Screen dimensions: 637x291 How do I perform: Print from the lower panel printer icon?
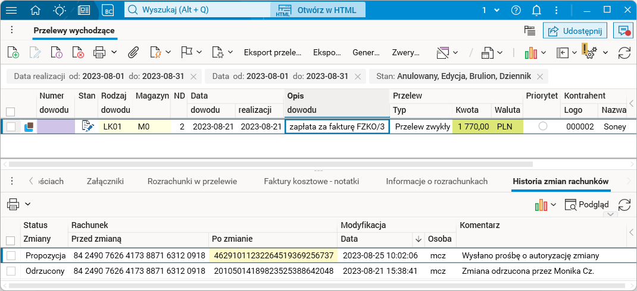coord(13,204)
